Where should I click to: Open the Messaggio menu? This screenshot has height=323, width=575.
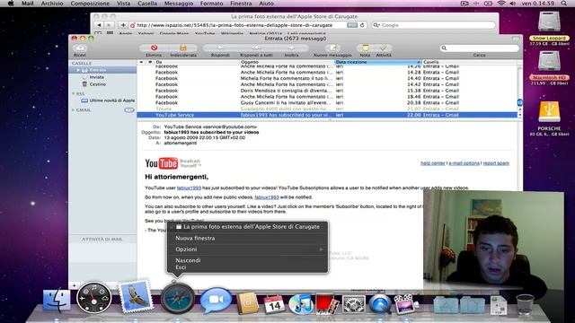click(x=179, y=4)
